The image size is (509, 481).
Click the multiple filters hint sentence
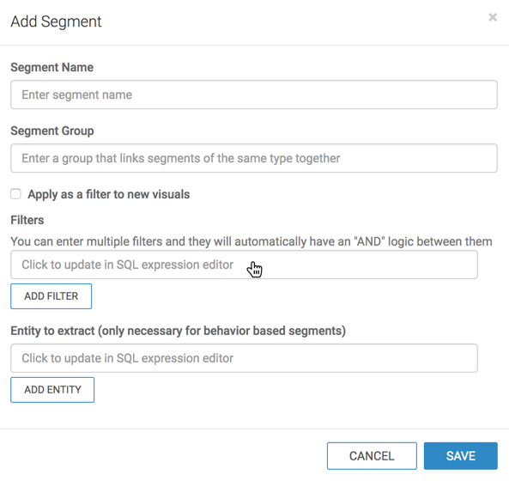[x=251, y=241]
